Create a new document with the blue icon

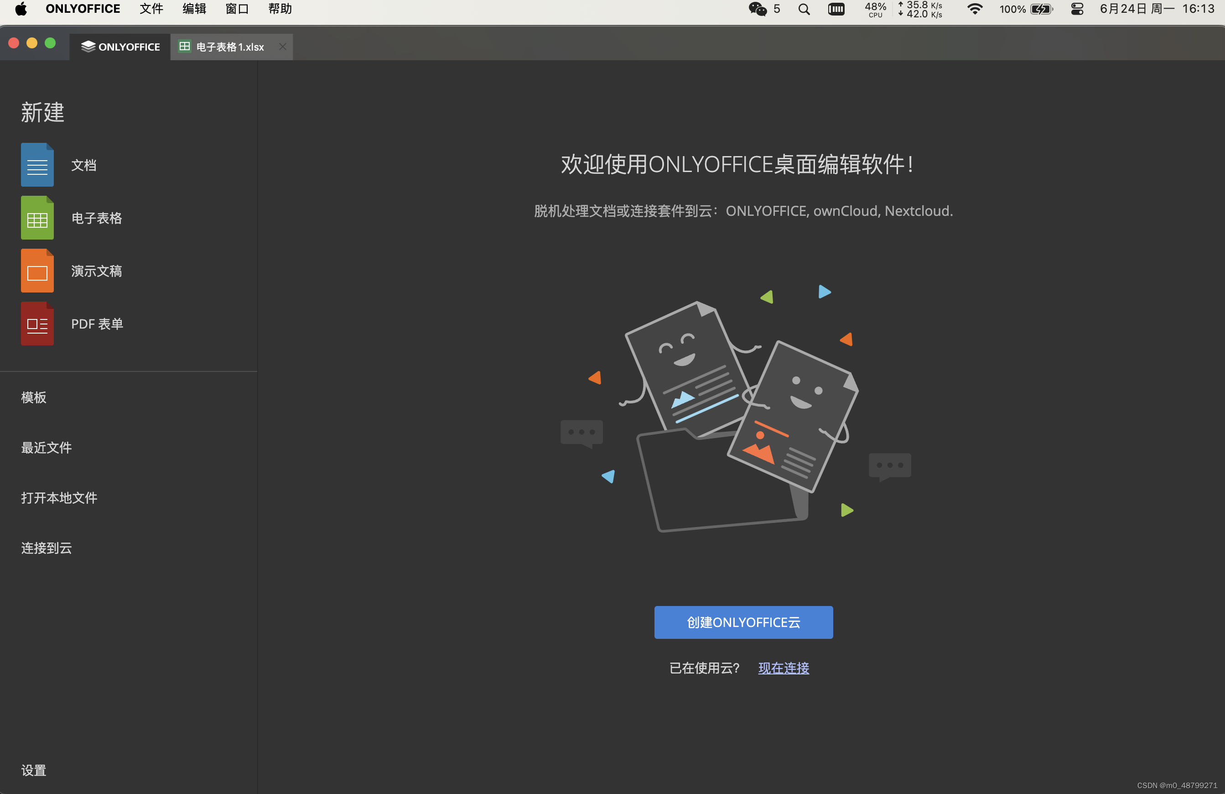pyautogui.click(x=37, y=165)
